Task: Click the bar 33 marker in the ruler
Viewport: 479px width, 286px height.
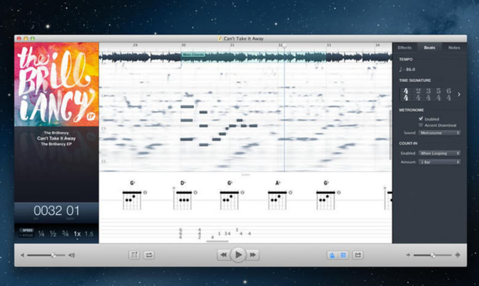Action: pos(329,45)
